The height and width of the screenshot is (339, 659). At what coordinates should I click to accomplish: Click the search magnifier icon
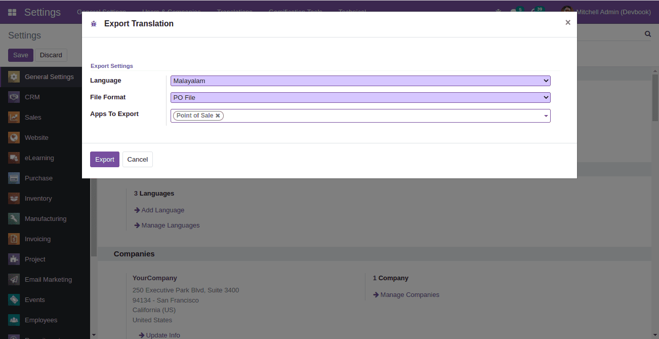point(647,34)
